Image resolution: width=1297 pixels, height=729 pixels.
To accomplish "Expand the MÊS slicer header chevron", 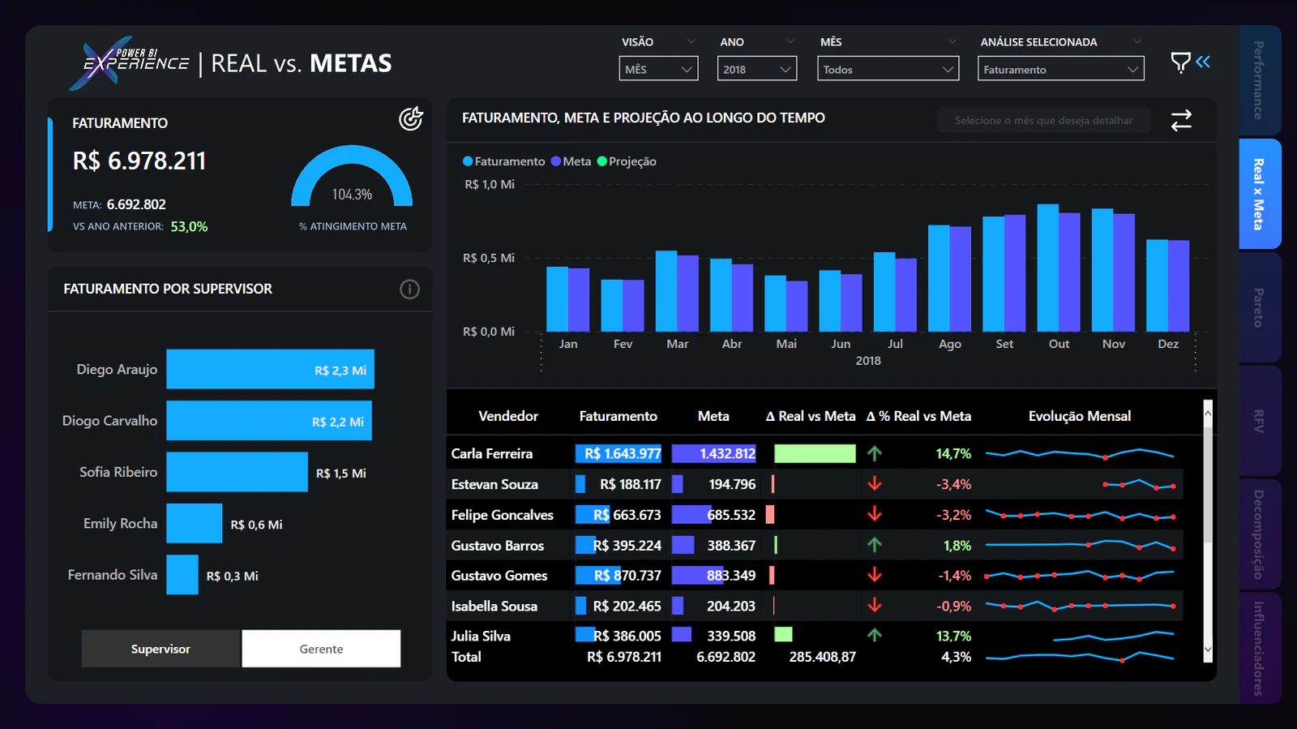I will [952, 41].
